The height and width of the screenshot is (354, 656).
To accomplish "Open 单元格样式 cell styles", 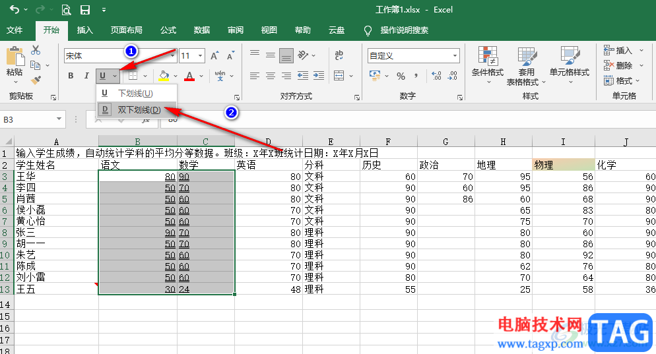I will (570, 63).
